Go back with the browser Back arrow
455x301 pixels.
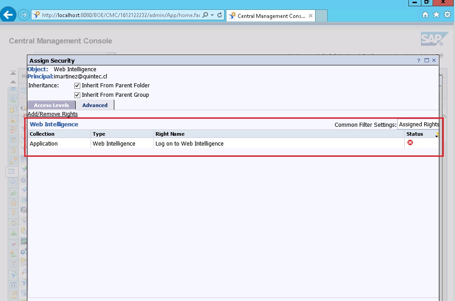point(8,14)
